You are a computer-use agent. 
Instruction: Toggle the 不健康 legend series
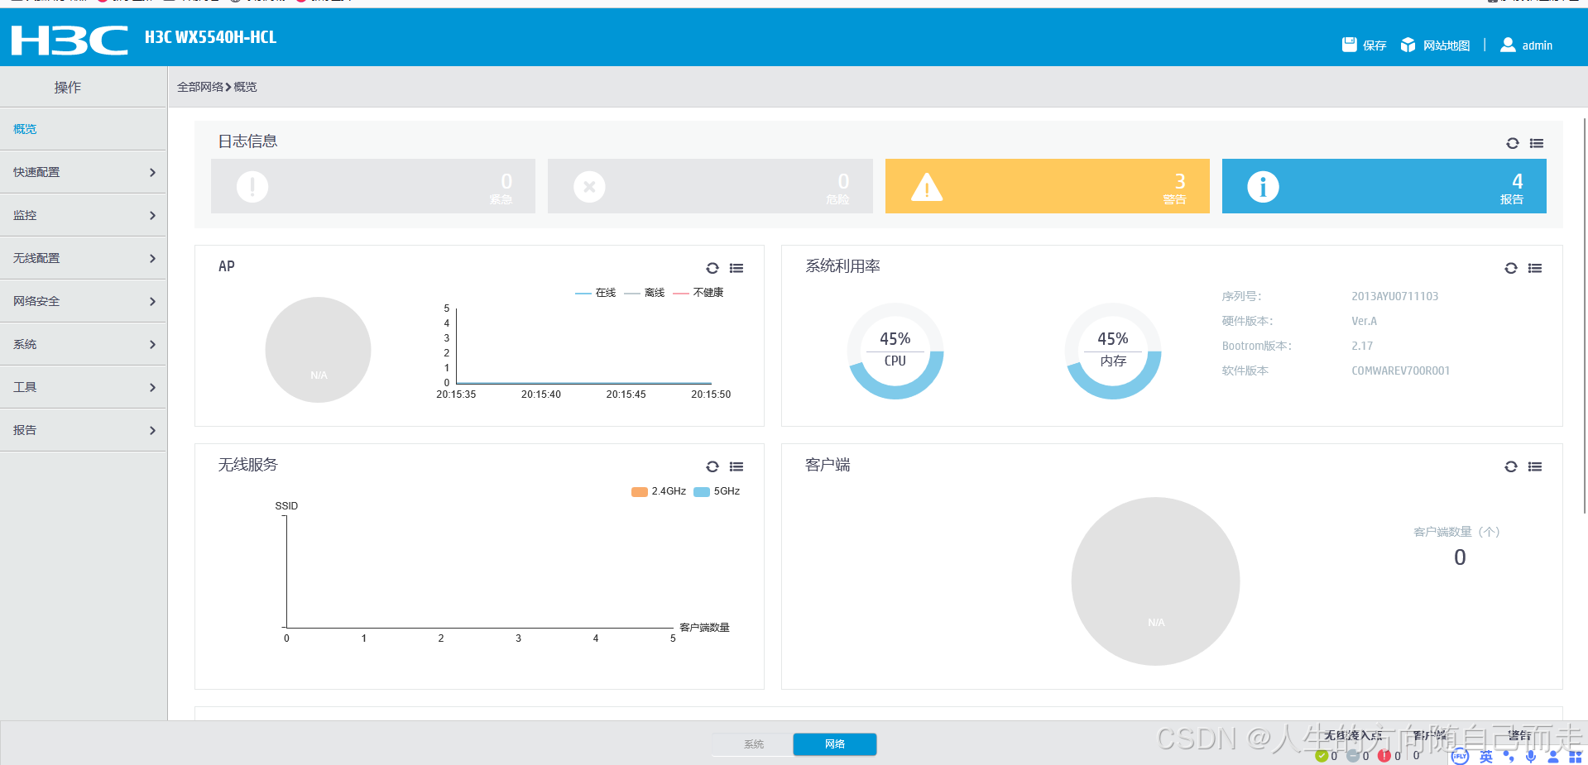pyautogui.click(x=698, y=293)
